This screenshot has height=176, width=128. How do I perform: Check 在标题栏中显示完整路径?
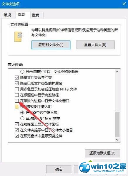[17, 95]
